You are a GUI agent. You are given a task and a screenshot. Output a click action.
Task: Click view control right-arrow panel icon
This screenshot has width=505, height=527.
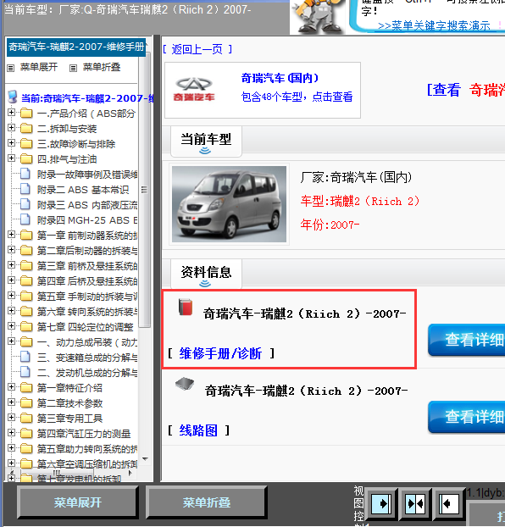pyautogui.click(x=381, y=503)
